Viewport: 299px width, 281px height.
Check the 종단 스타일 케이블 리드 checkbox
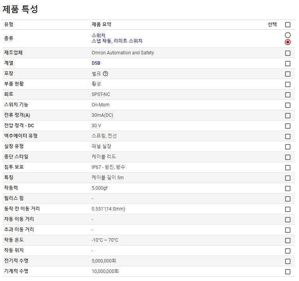(287, 157)
